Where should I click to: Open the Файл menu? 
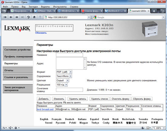pos(5,7)
